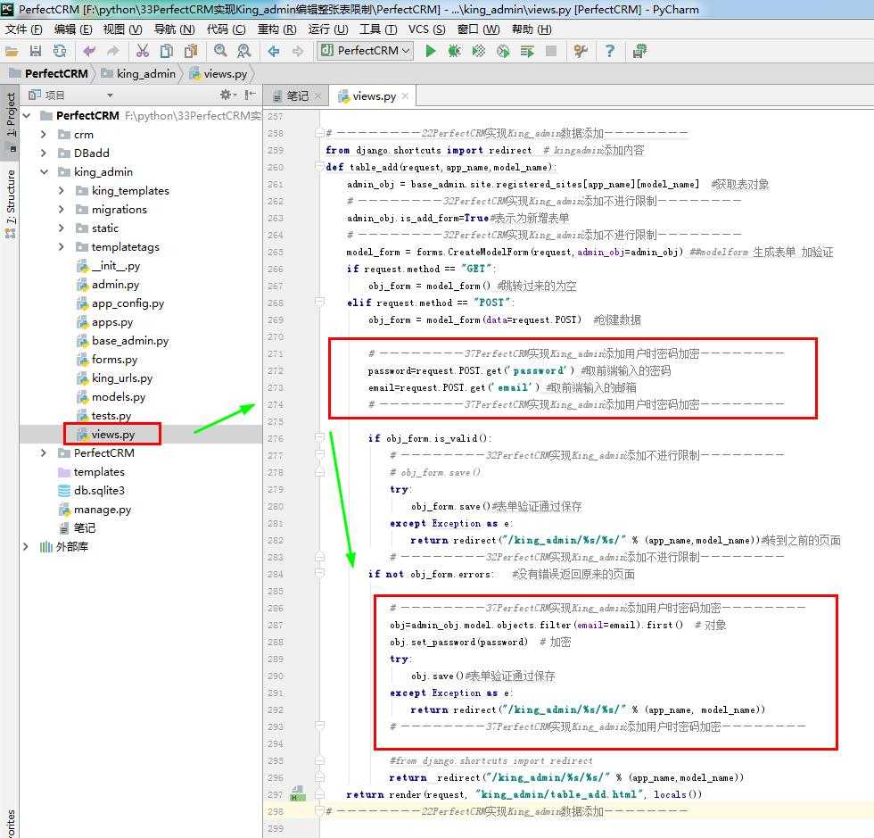Click the PerfectCRM breadcrumb
The width and height of the screenshot is (874, 838).
point(49,74)
